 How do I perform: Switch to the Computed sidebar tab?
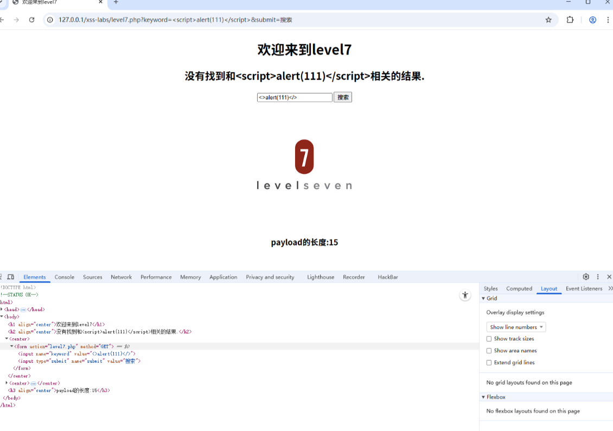pyautogui.click(x=519, y=289)
